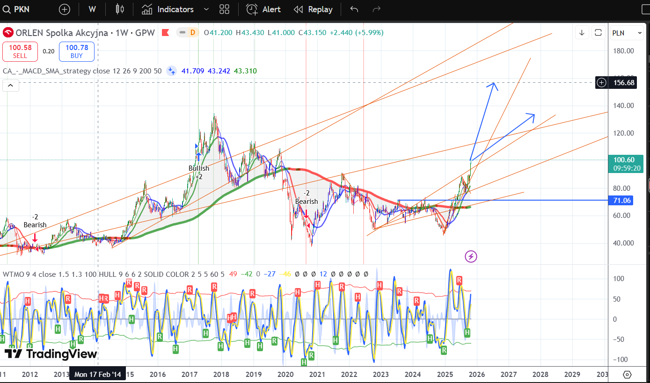Image resolution: width=650 pixels, height=383 pixels.
Task: Open the layout grid templates icon
Action: (224, 9)
